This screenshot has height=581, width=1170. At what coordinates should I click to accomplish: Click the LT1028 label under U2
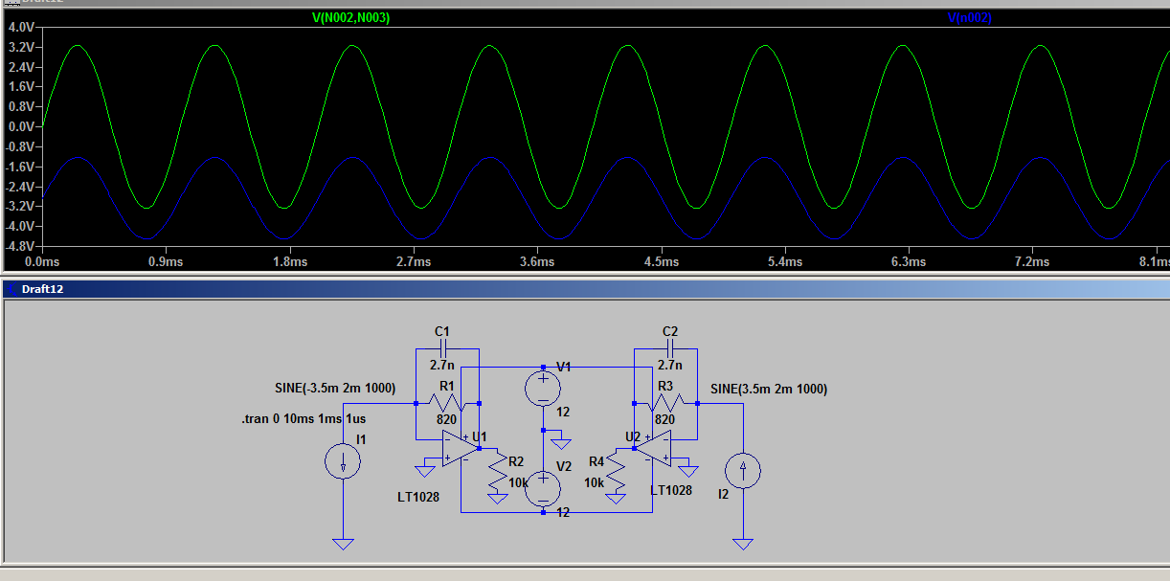[670, 490]
